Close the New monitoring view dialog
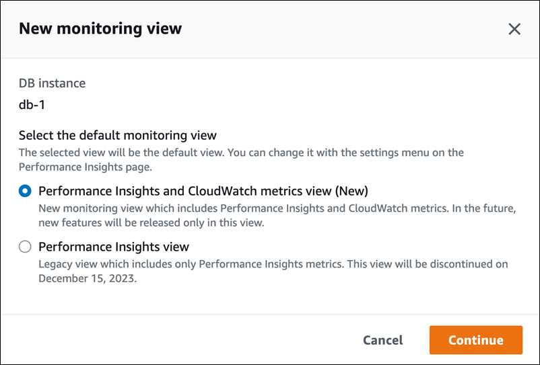The height and width of the screenshot is (365, 540). coord(514,29)
